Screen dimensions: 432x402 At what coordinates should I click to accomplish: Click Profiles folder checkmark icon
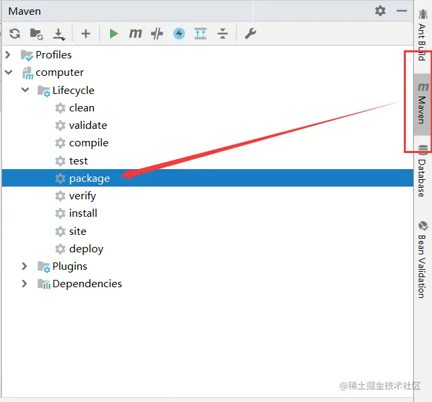pyautogui.click(x=27, y=56)
